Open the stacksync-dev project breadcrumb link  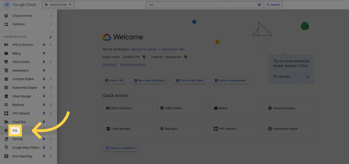(x=173, y=49)
